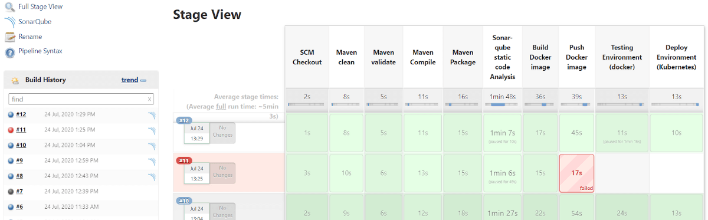Open the trend link in Build History
Image resolution: width=708 pixels, height=220 pixels.
130,80
